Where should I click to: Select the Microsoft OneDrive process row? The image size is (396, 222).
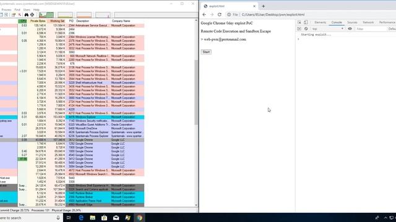(x=72, y=128)
